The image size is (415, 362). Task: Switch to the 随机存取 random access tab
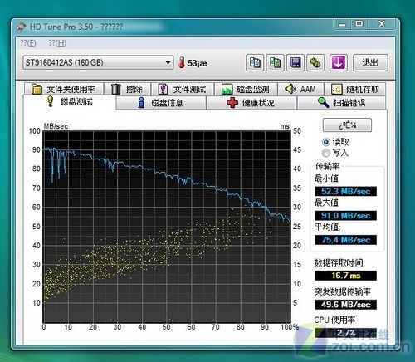(355, 89)
